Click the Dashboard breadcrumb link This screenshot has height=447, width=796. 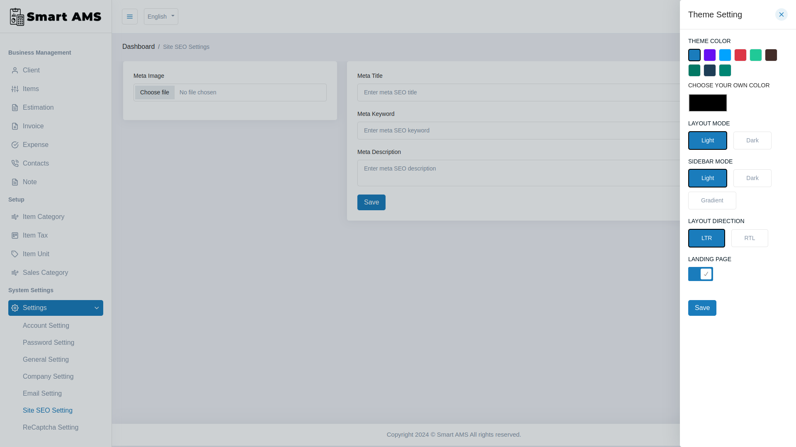pyautogui.click(x=138, y=46)
